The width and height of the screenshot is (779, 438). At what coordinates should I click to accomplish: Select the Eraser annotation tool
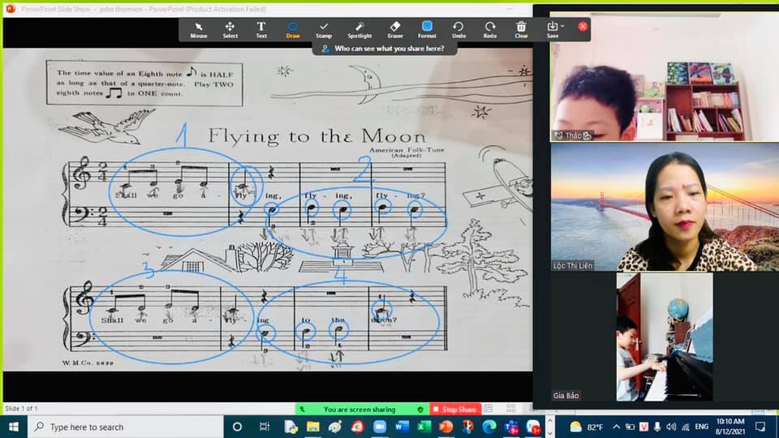click(x=395, y=30)
